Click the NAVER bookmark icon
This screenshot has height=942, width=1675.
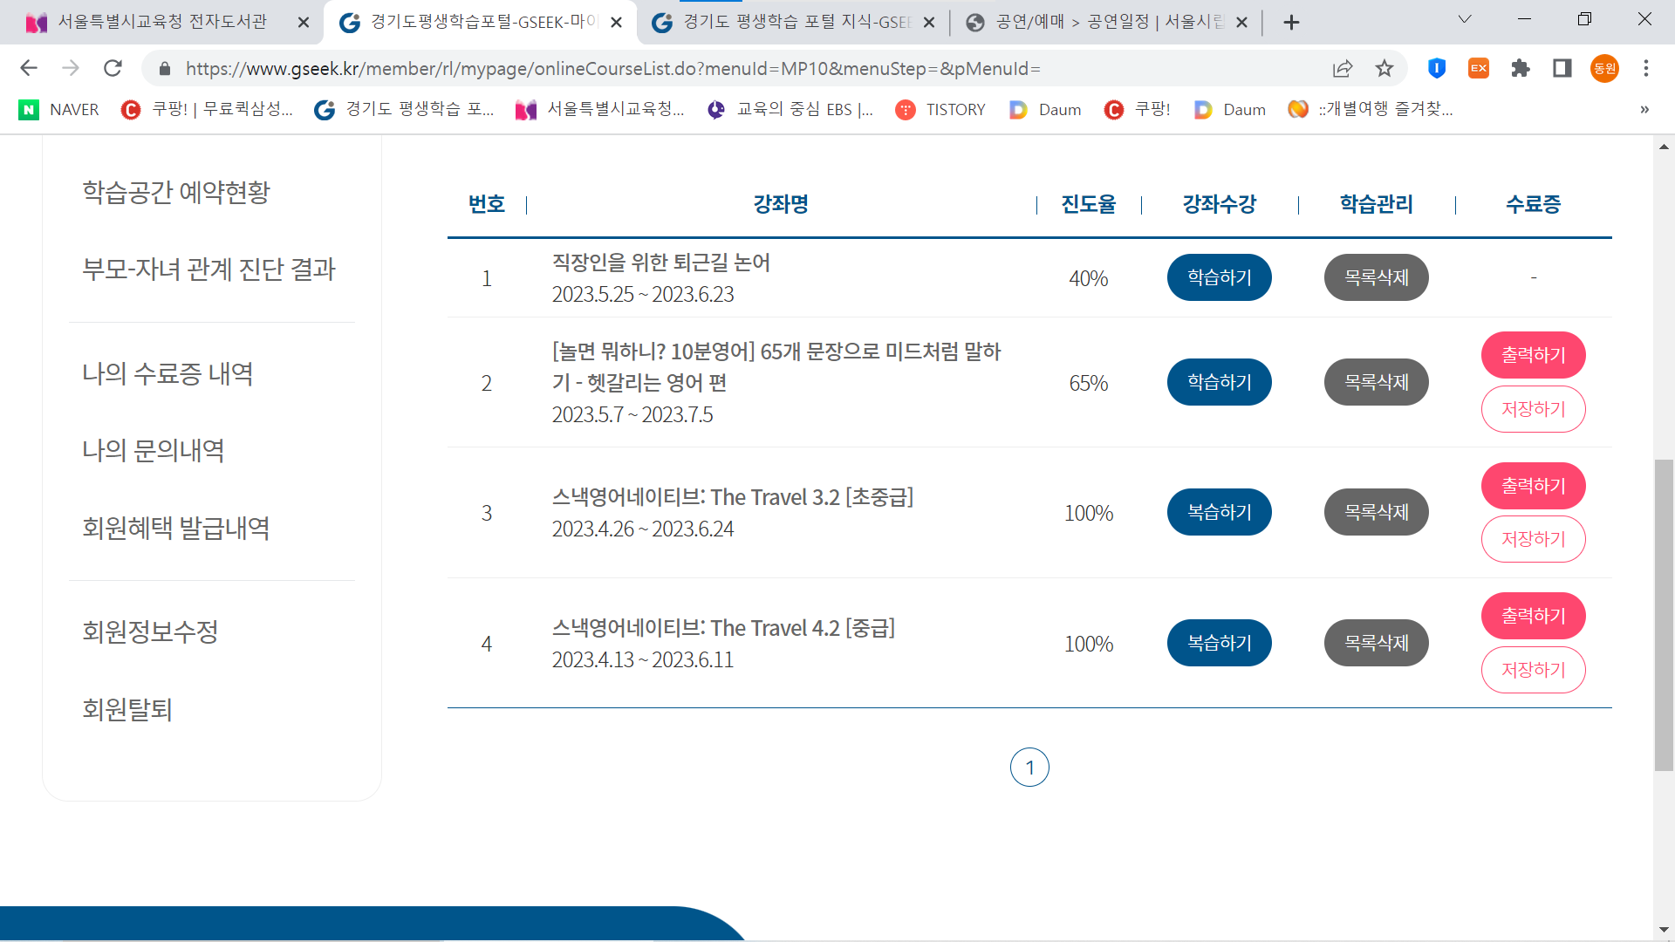(x=29, y=109)
